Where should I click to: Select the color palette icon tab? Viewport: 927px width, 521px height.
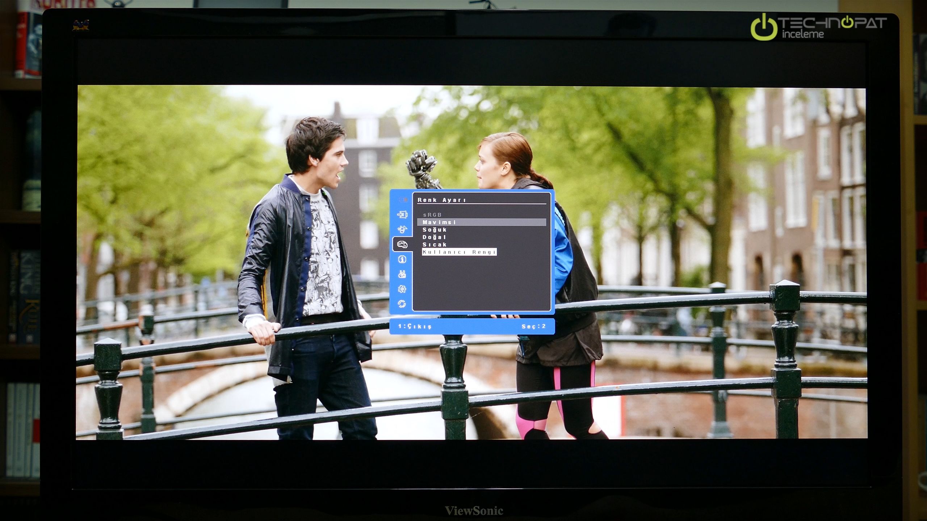[x=402, y=245]
